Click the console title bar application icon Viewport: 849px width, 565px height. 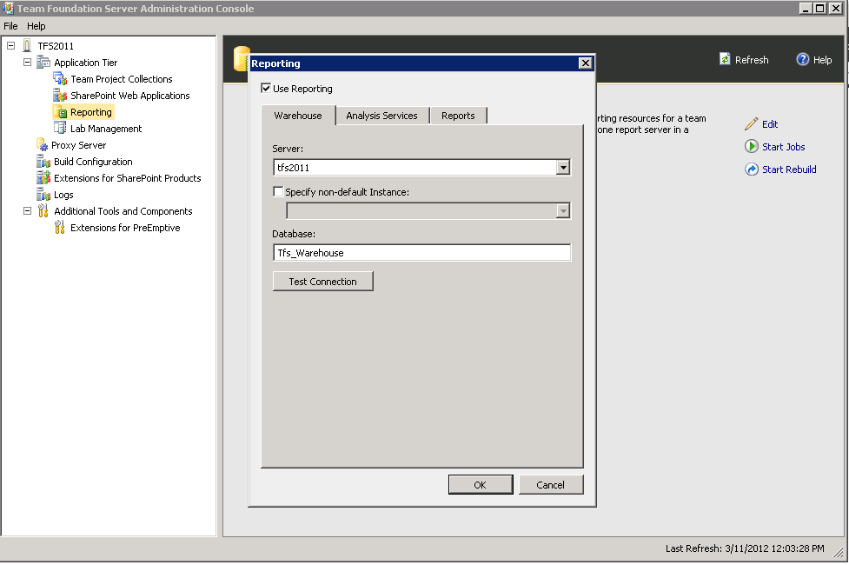(8, 8)
